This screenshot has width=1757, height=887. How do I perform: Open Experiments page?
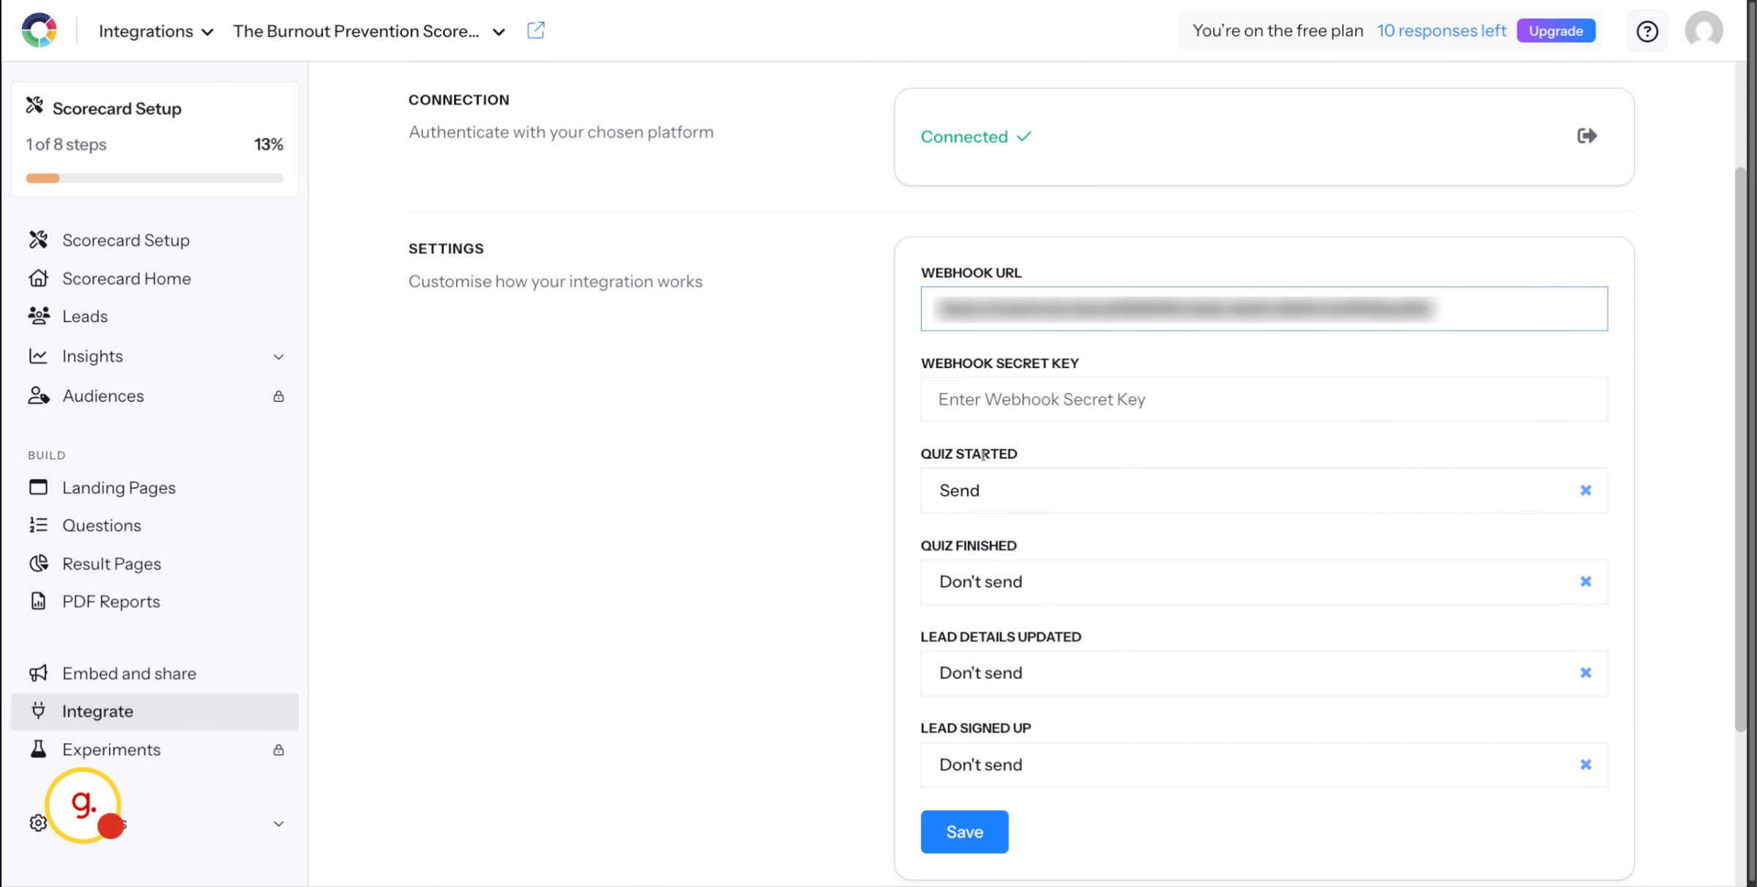155,749
